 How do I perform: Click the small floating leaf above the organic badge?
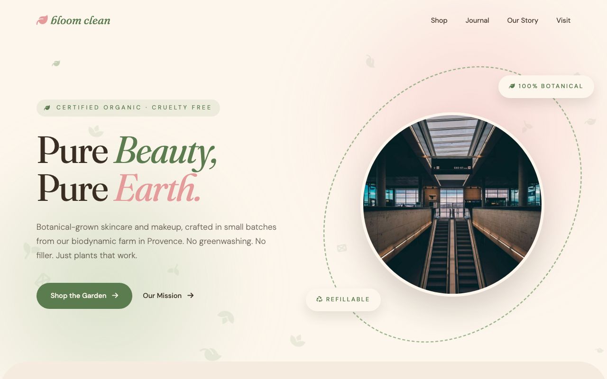[x=56, y=63]
